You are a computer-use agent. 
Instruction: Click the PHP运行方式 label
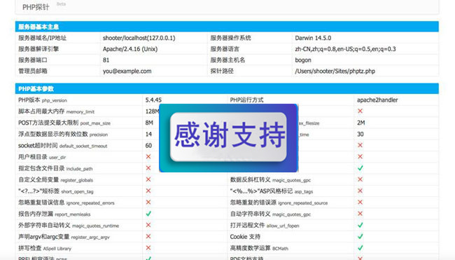(x=246, y=100)
